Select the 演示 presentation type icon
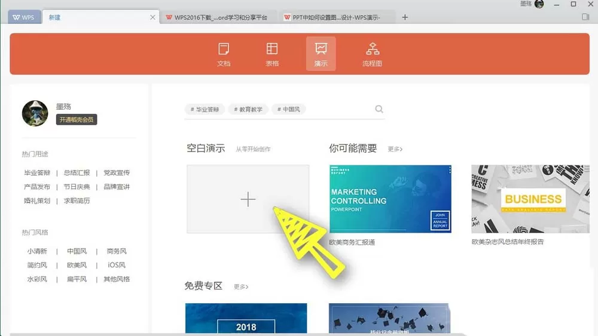 [x=321, y=54]
